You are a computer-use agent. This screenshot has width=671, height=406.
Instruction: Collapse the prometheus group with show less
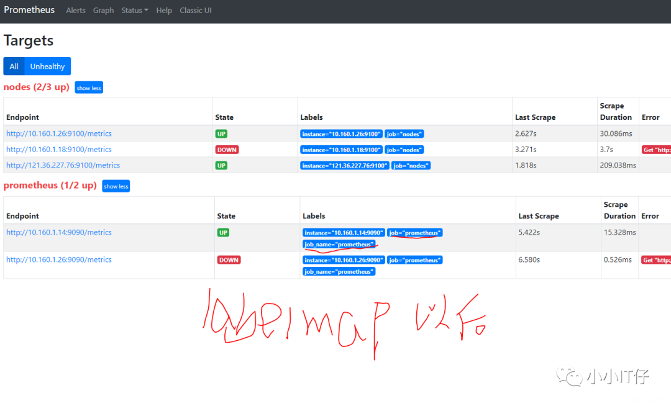pyautogui.click(x=116, y=186)
